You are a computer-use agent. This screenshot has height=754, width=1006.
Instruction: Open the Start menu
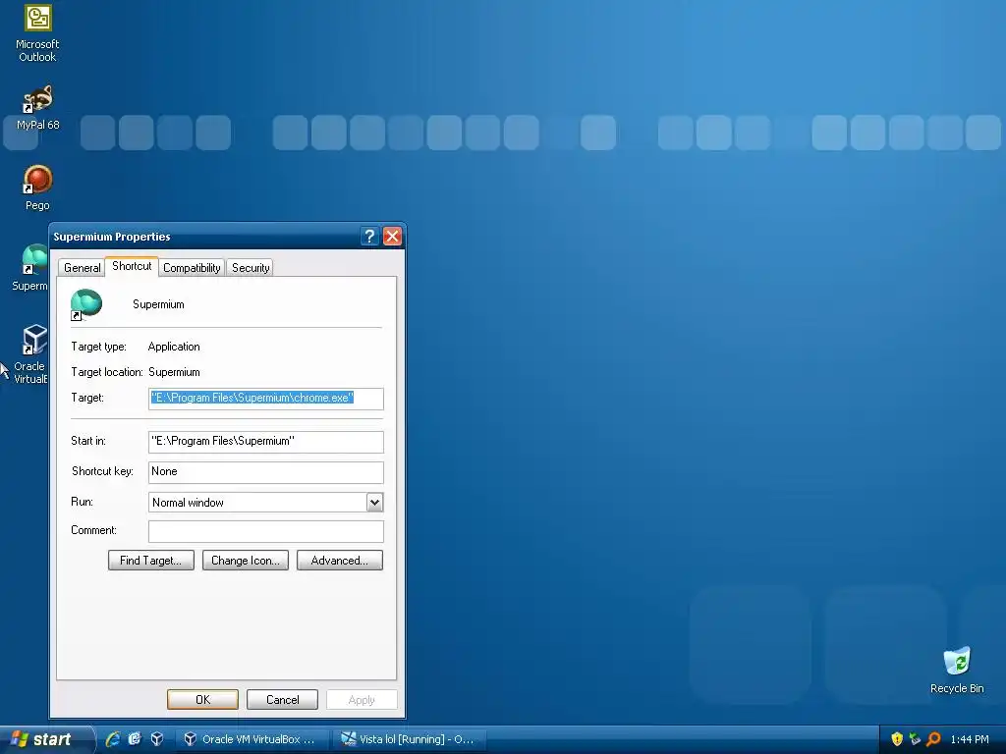point(46,739)
